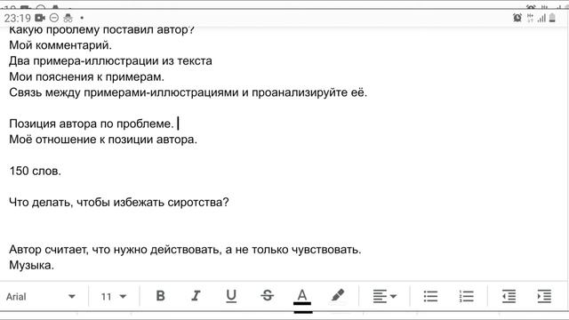Tap the battery indicator
Image resolution: width=569 pixels, height=320 pixels.
click(x=552, y=18)
